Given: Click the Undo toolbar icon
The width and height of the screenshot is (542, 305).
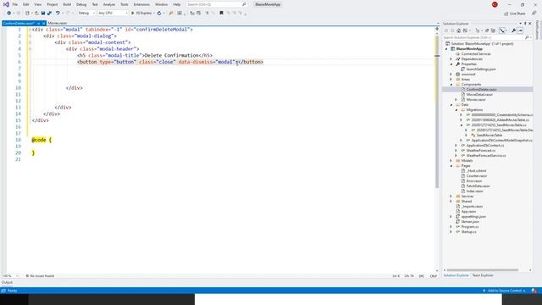Looking at the screenshot, I should pos(58,14).
